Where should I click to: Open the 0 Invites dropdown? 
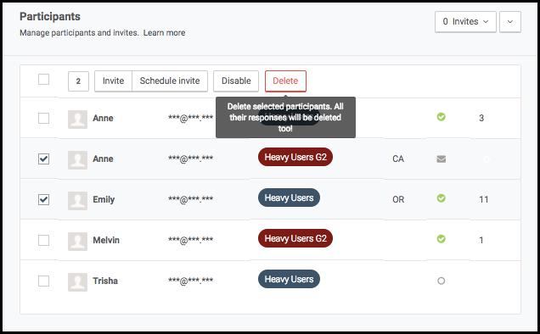tap(465, 22)
